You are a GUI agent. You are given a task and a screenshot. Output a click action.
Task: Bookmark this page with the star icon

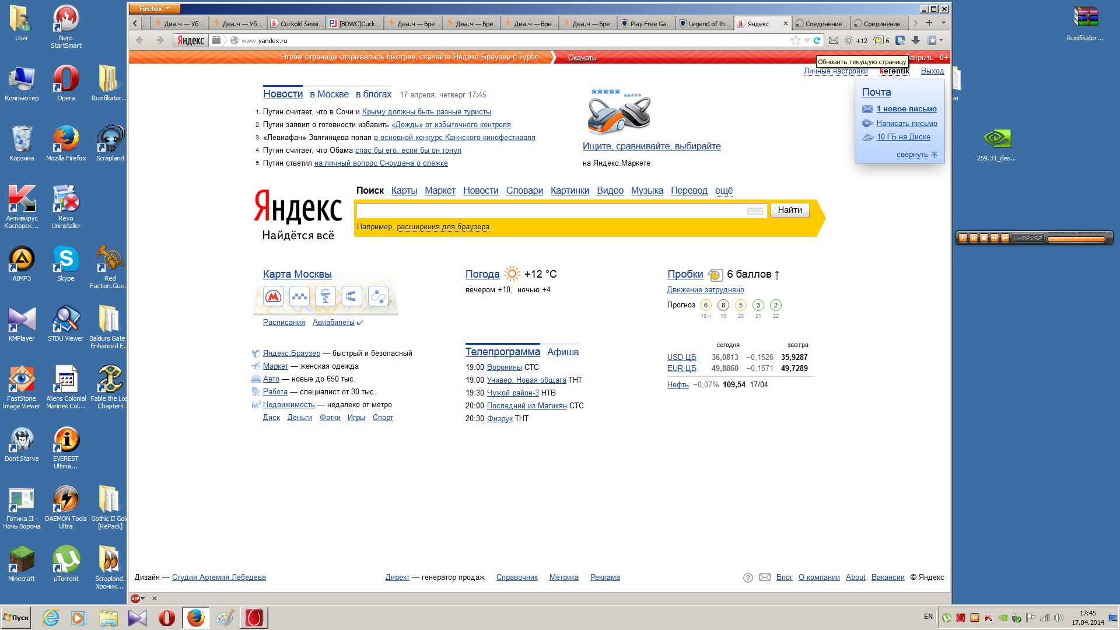coord(795,40)
